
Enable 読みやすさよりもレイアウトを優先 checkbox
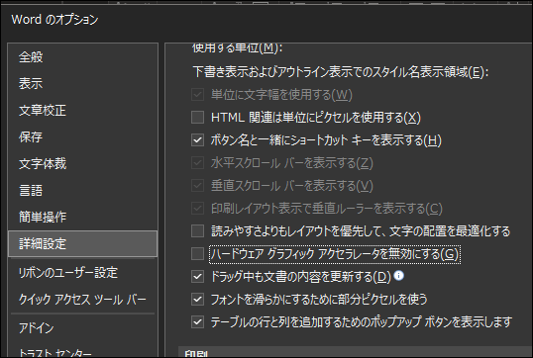click(197, 231)
